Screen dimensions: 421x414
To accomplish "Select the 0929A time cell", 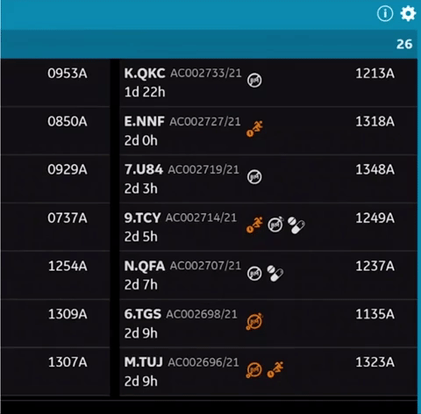I will [x=68, y=169].
